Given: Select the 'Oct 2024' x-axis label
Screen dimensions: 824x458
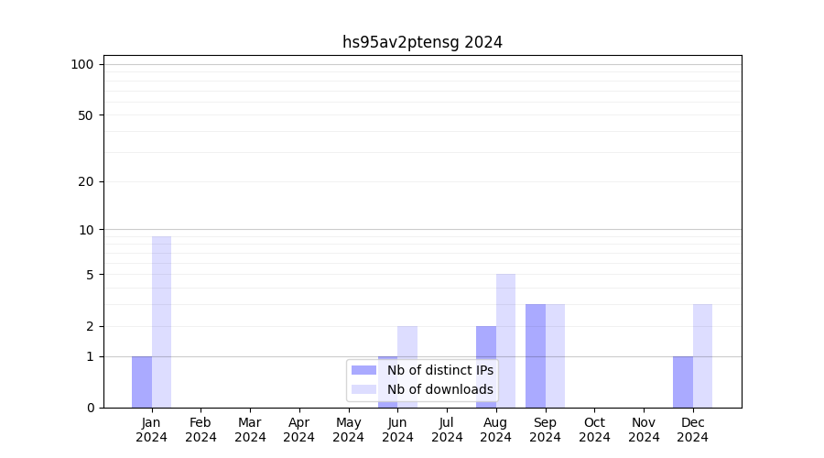Looking at the screenshot, I should [x=594, y=430].
